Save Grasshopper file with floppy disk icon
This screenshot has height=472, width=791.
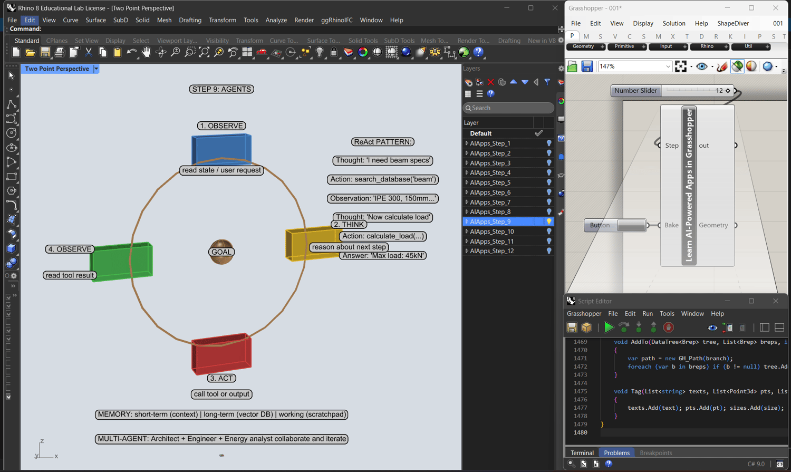click(587, 66)
